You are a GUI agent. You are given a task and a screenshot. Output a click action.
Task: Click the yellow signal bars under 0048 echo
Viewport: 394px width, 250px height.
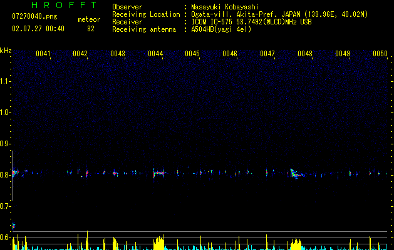[x=296, y=244]
